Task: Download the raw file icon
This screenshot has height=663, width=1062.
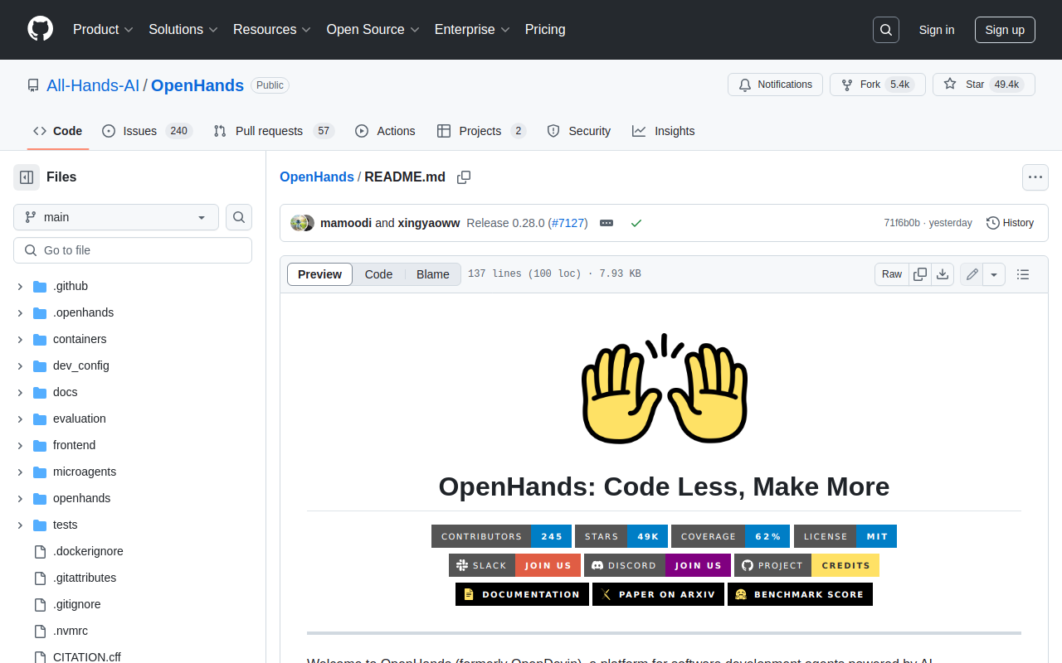Action: 943,274
